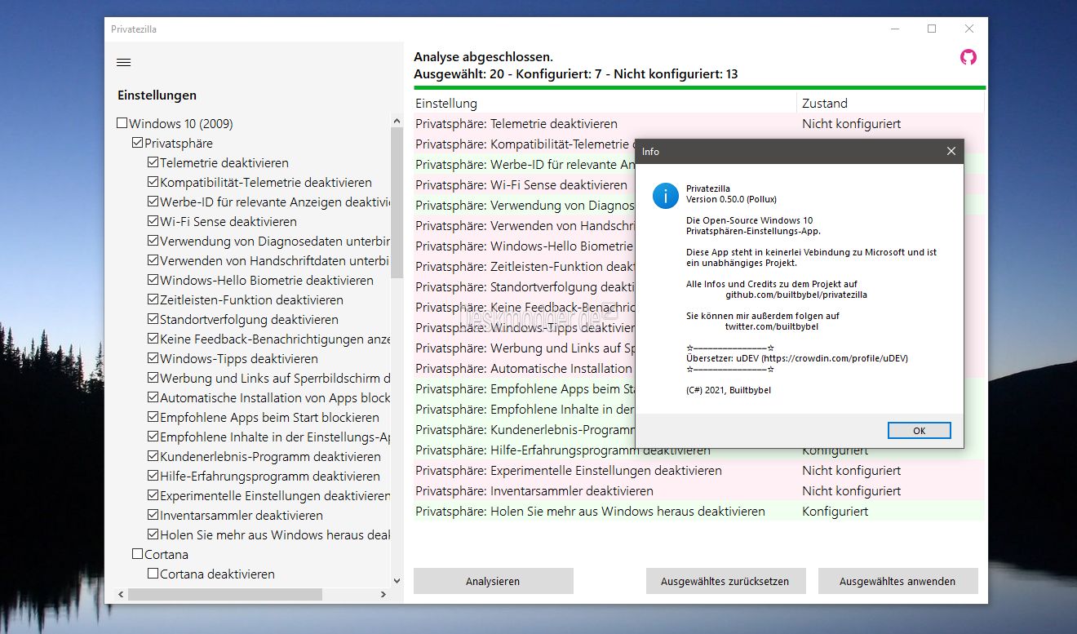Enable Cortana deaktivieren checkbox

153,574
